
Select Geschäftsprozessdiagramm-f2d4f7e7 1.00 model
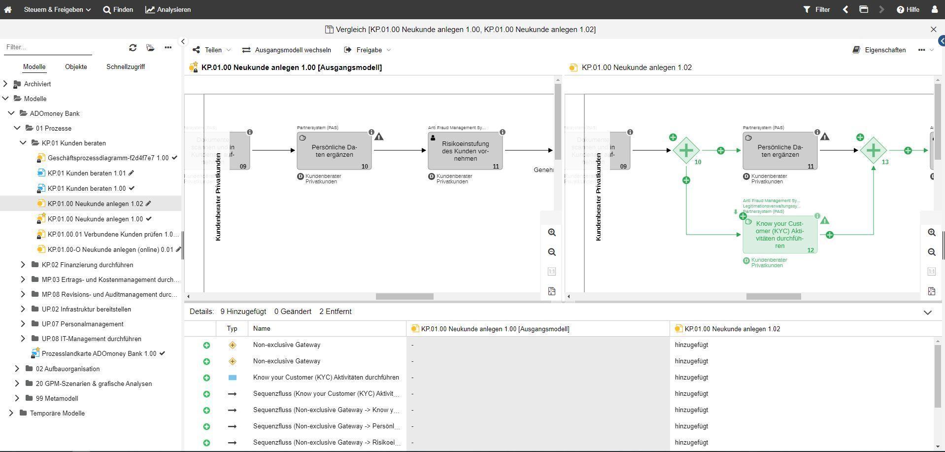[x=108, y=158]
